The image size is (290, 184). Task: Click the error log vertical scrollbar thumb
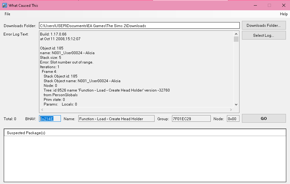[236, 39]
